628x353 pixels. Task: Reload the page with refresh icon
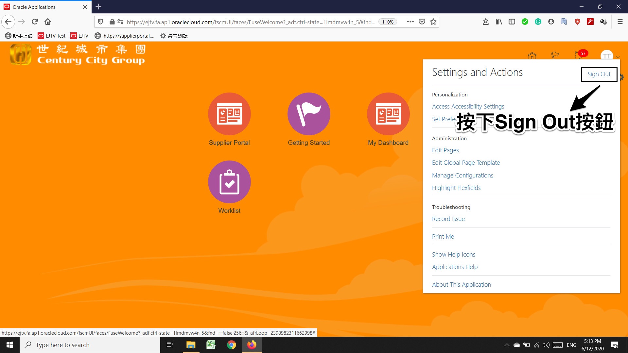coord(35,22)
